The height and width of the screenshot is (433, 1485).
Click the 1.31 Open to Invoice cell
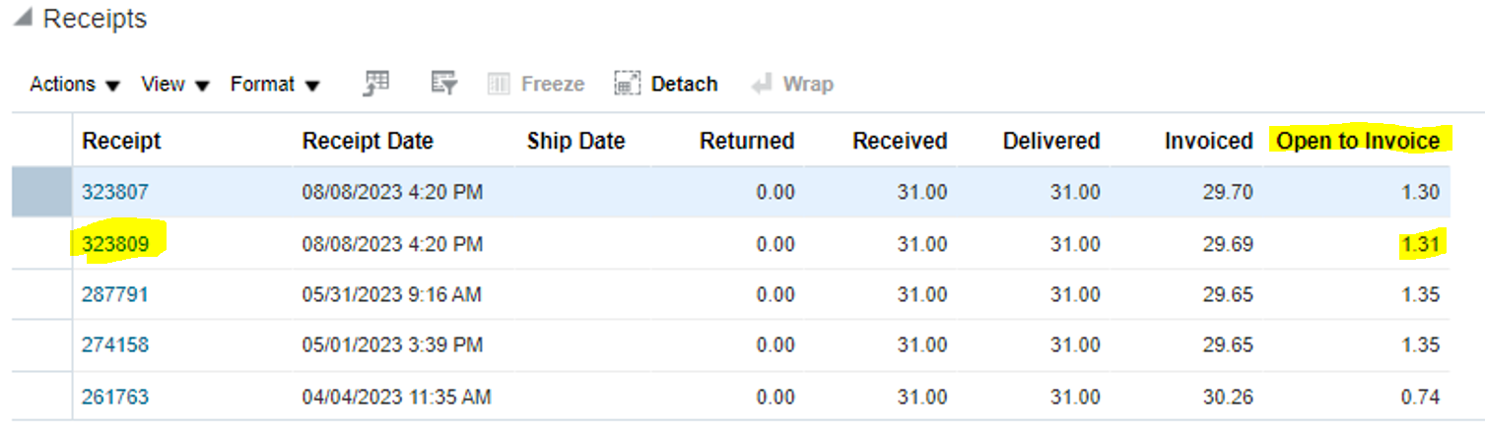(x=1419, y=244)
